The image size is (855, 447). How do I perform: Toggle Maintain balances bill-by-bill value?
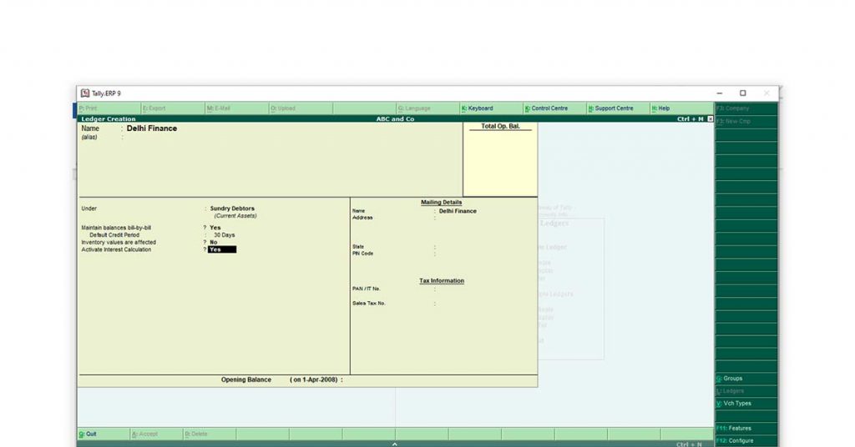point(215,228)
